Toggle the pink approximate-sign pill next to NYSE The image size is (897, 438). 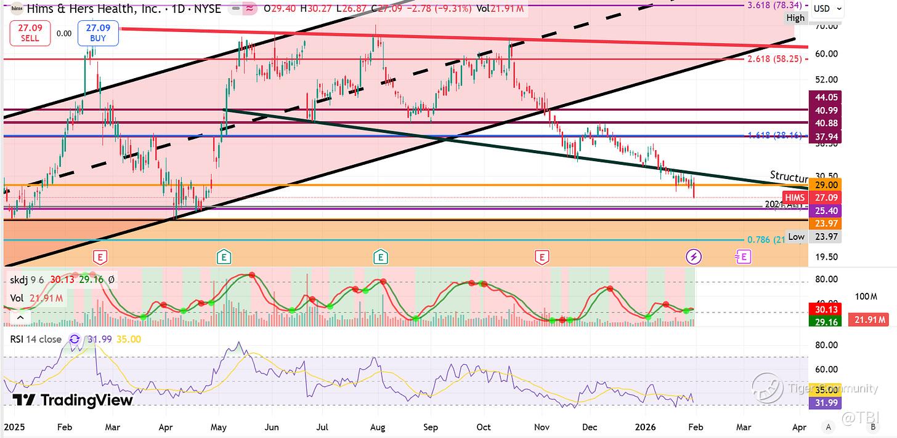coord(248,9)
